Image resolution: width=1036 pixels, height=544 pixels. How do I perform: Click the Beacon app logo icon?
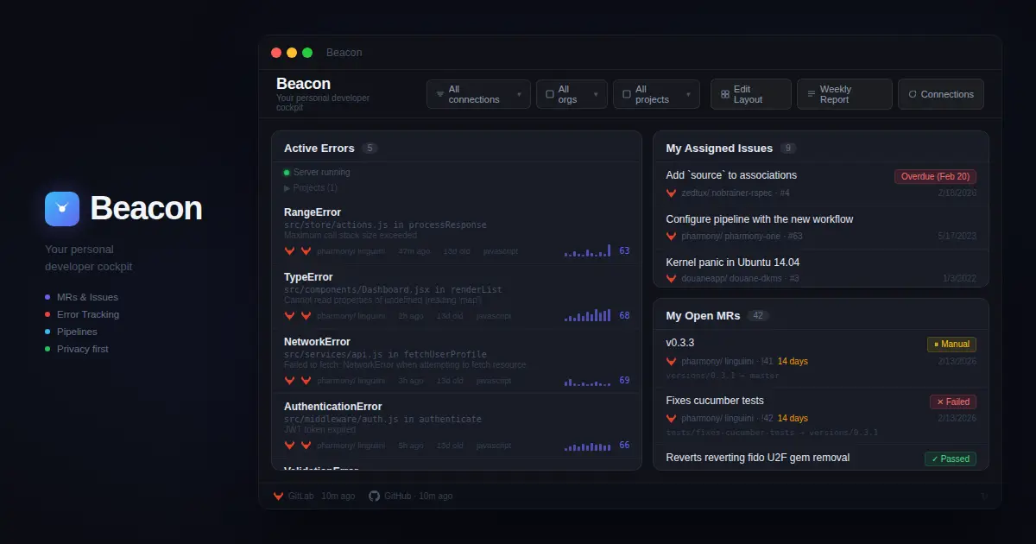click(62, 208)
